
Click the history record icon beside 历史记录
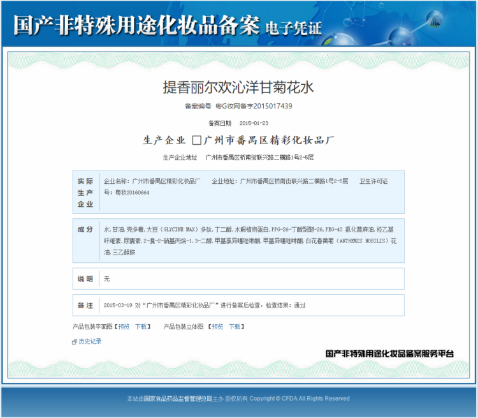[x=75, y=342]
